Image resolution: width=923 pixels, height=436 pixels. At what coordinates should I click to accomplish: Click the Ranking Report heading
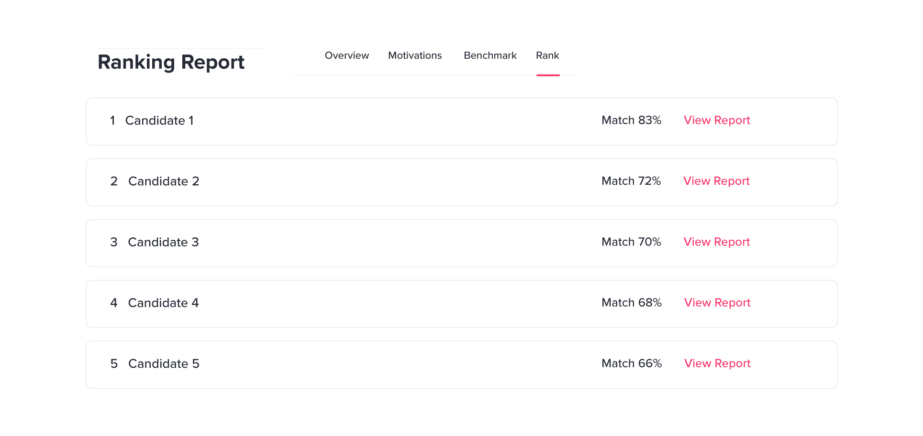click(171, 62)
